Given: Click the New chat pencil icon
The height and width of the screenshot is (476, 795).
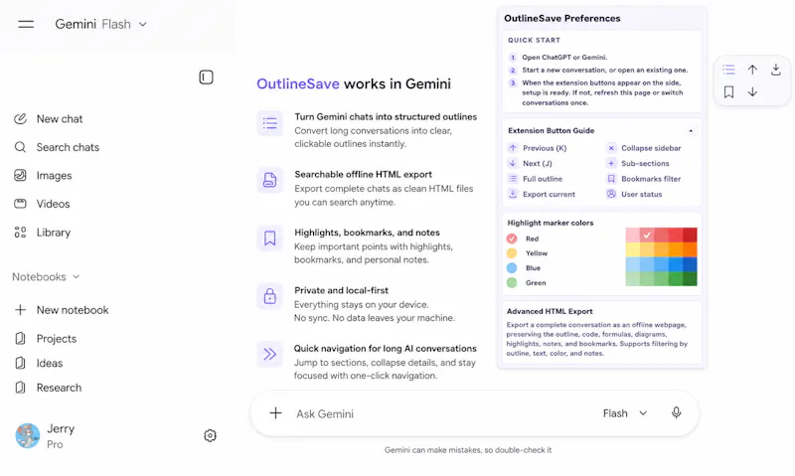Looking at the screenshot, I should (20, 119).
